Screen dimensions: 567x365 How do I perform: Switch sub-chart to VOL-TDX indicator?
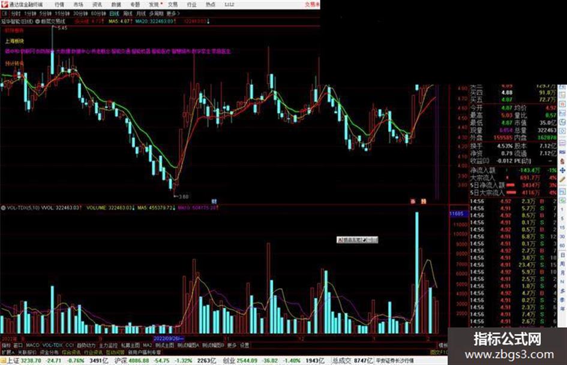tap(52, 345)
